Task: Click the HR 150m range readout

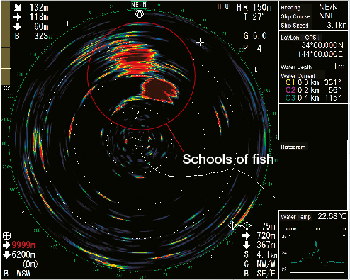Action: pyautogui.click(x=254, y=7)
